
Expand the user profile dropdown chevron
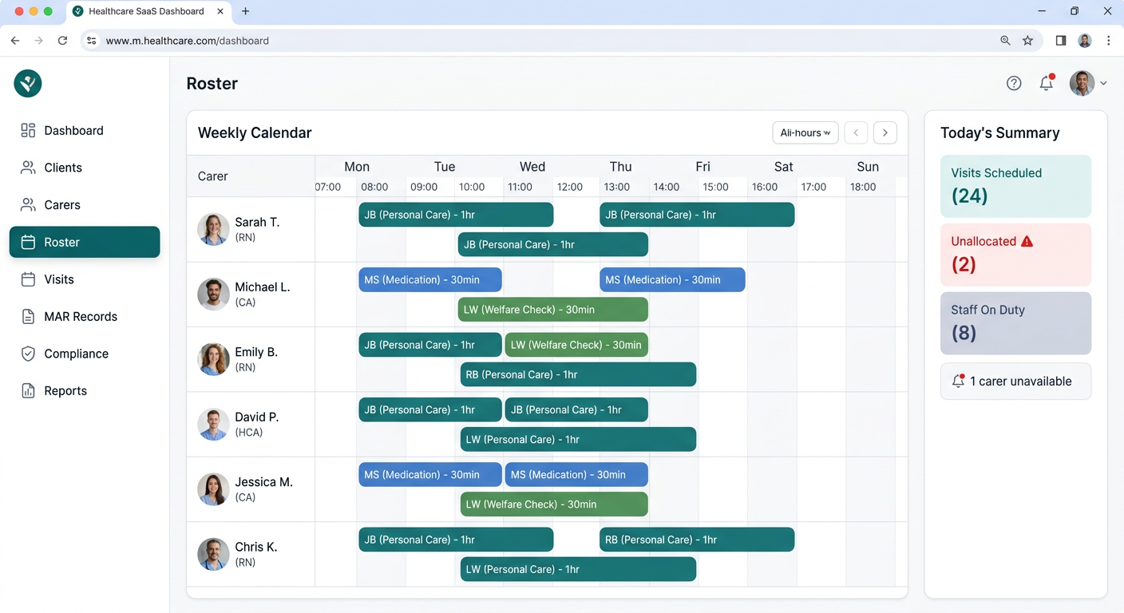[1103, 83]
